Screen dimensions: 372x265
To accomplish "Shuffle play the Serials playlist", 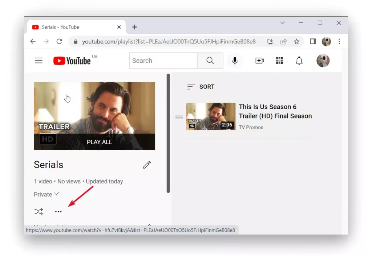I will pos(39,211).
